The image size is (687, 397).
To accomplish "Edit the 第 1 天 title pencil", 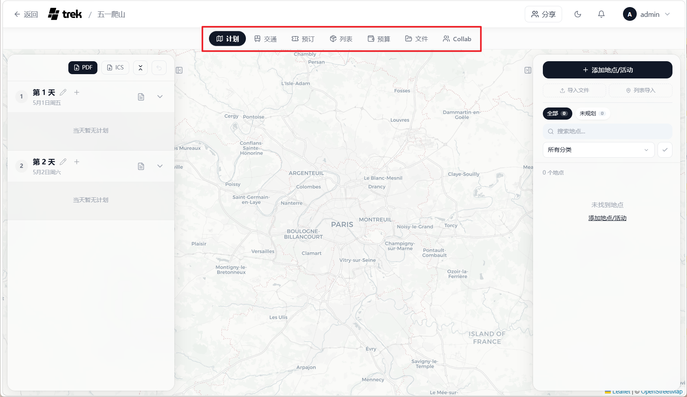I will pyautogui.click(x=63, y=92).
